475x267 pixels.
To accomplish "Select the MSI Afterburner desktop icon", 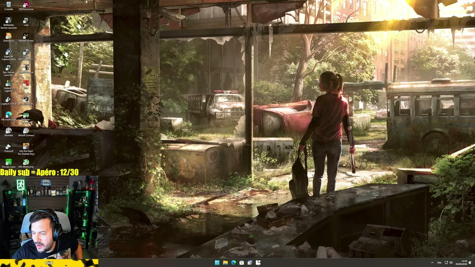I will tap(26, 164).
